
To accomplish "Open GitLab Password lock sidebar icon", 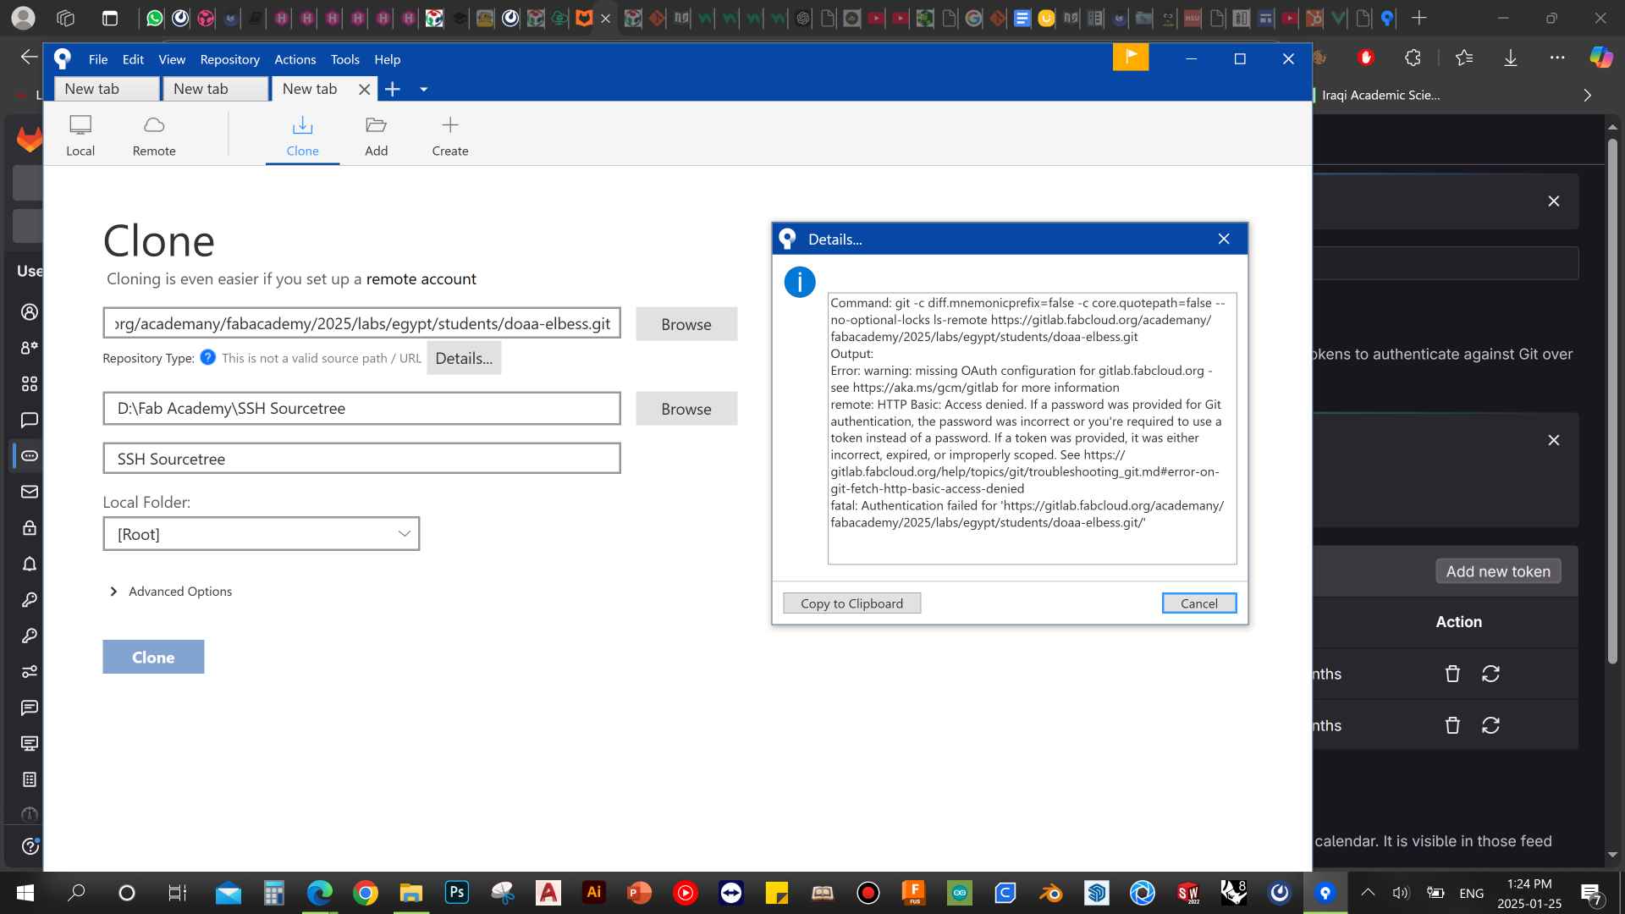I will coord(30,527).
